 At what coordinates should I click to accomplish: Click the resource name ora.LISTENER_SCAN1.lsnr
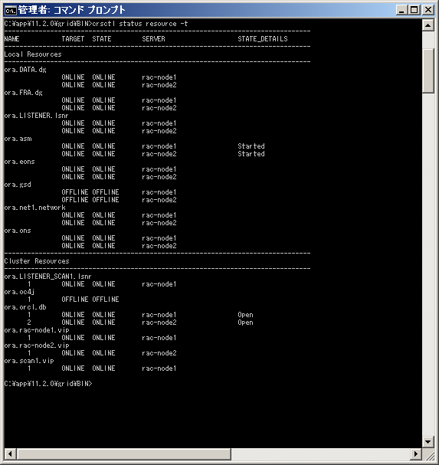pyautogui.click(x=48, y=277)
